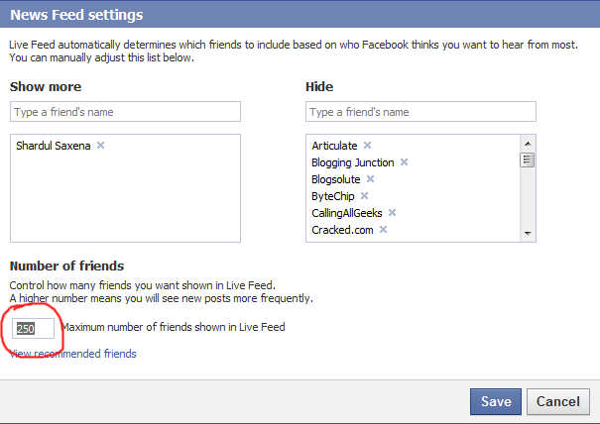
Task: Cancel the News Feed settings dialog
Action: click(x=558, y=401)
